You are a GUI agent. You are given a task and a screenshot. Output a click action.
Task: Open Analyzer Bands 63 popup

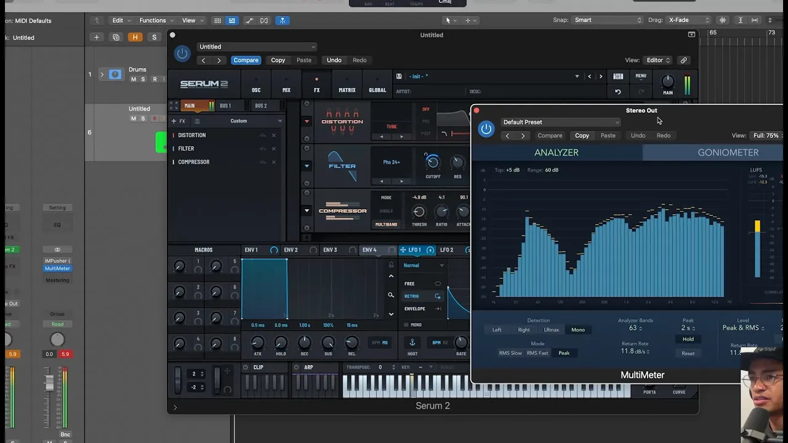pyautogui.click(x=635, y=328)
